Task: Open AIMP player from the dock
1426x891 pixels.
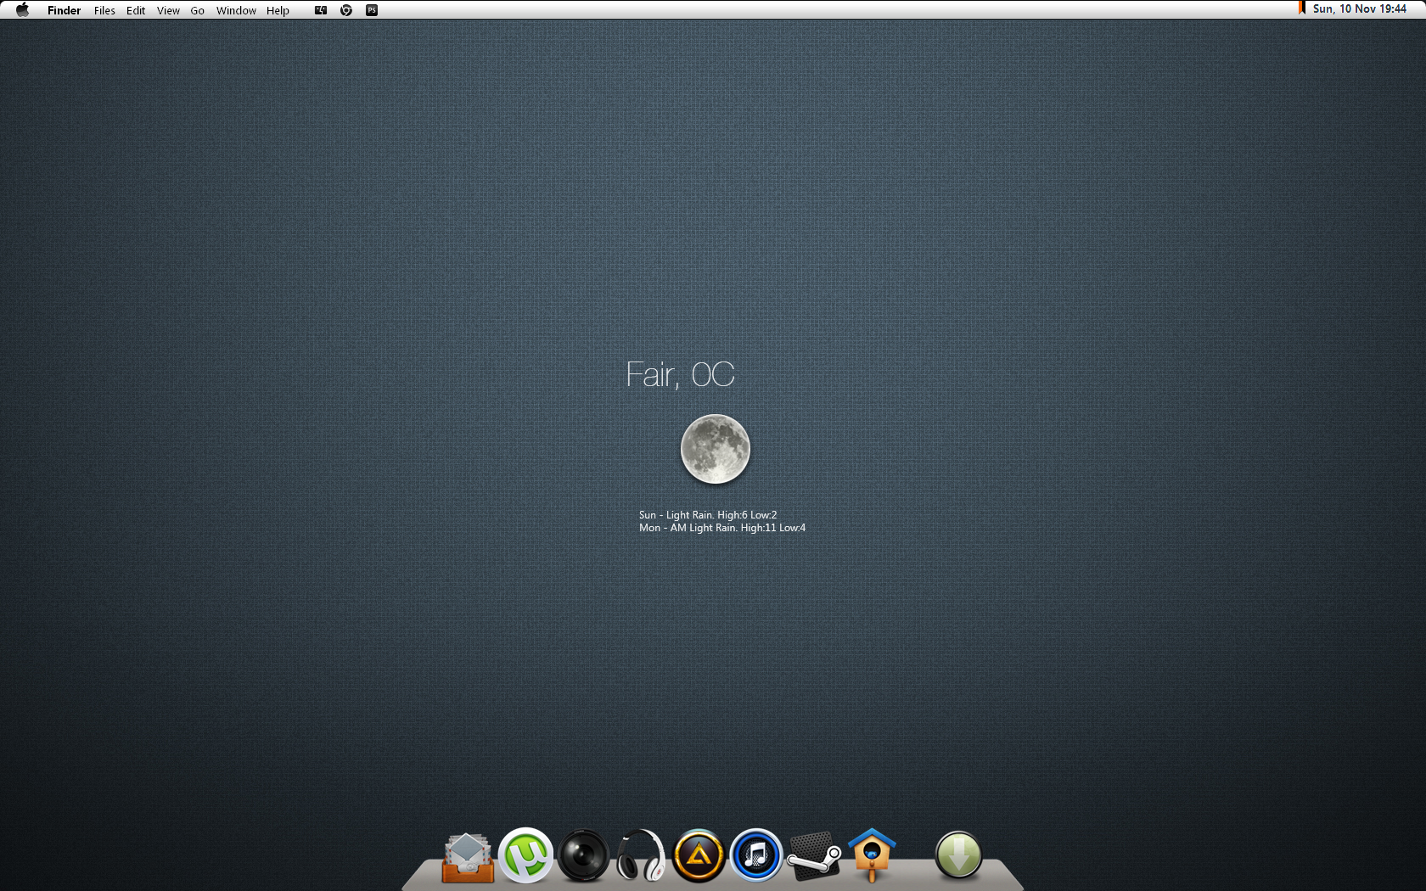Action: click(699, 855)
